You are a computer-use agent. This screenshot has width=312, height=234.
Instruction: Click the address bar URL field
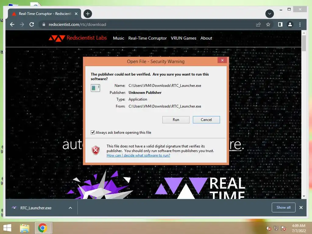[x=147, y=24]
